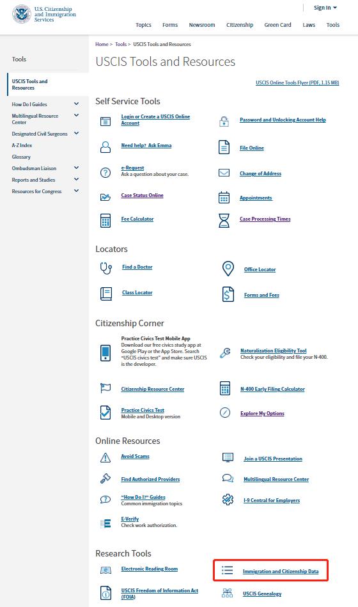Open the Newsroom menu
This screenshot has height=607, width=358.
pos(201,25)
